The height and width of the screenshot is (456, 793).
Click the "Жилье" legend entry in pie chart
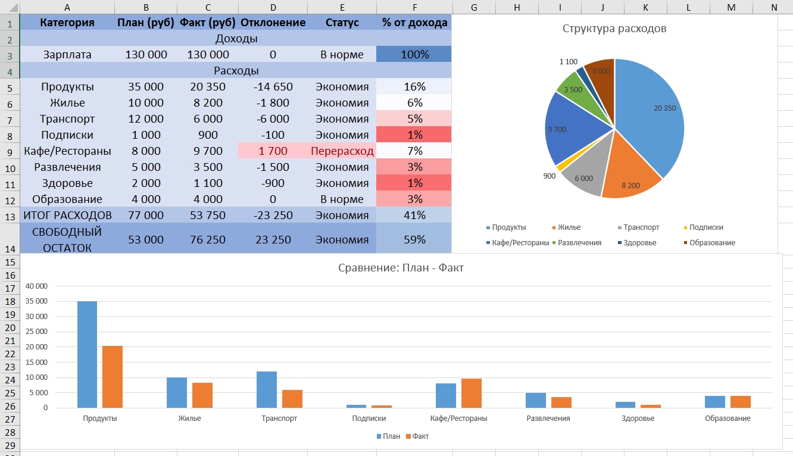569,227
